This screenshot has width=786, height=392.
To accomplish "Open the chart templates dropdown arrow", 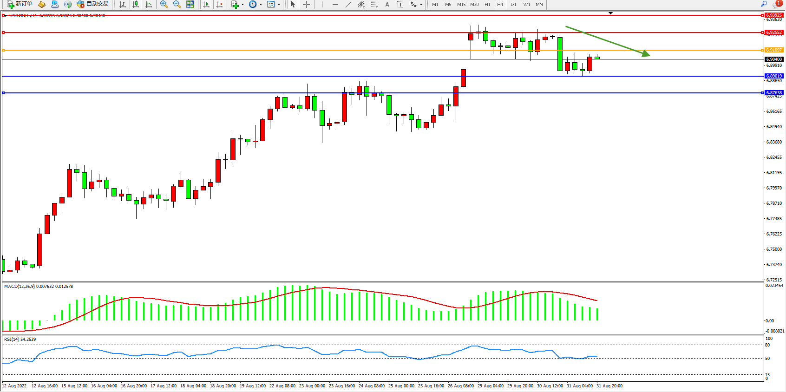I will [279, 4].
